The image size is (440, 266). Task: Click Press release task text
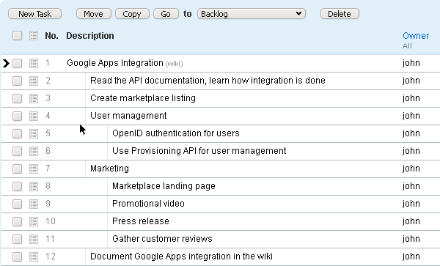tap(141, 221)
